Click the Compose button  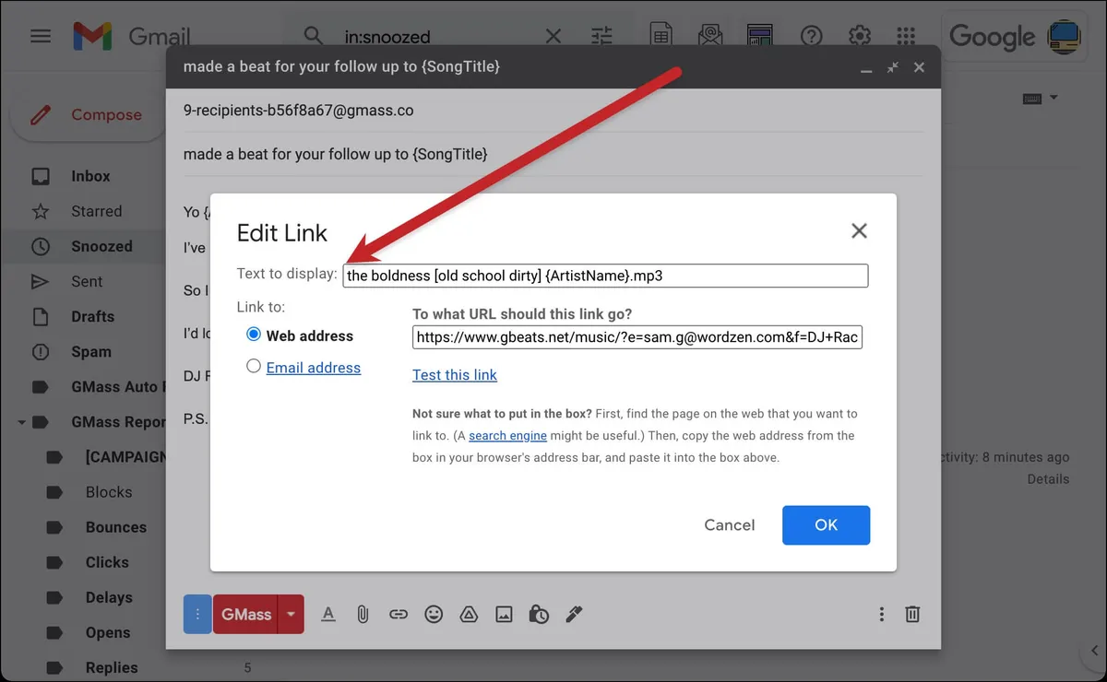pyautogui.click(x=87, y=115)
